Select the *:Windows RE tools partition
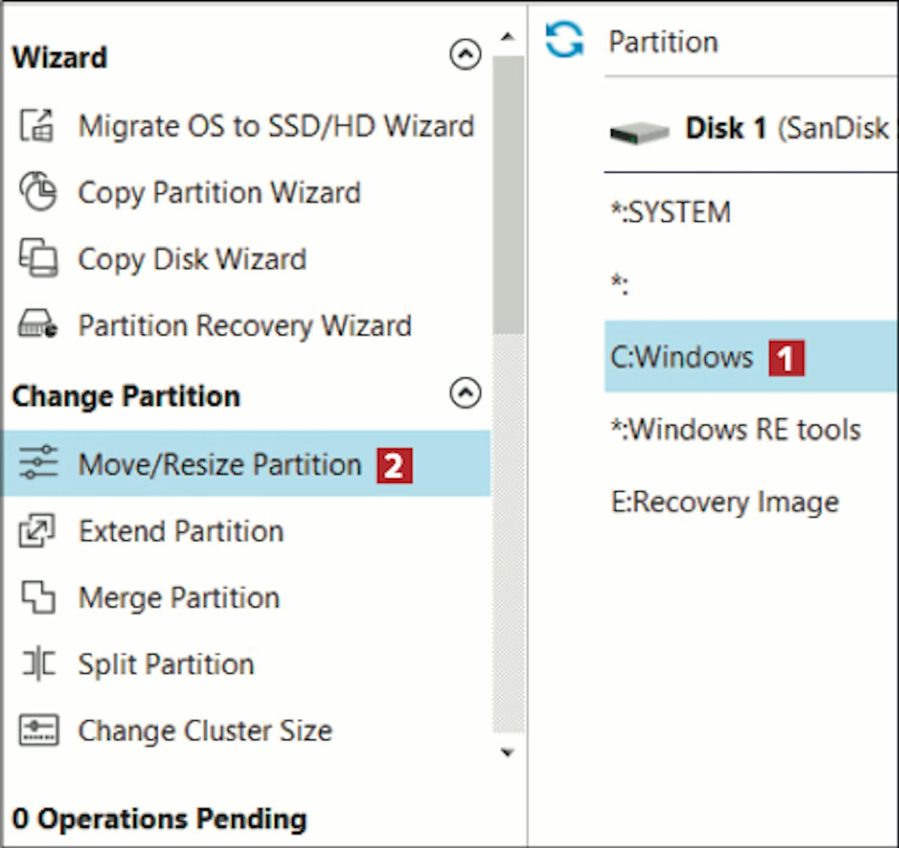 point(735,429)
